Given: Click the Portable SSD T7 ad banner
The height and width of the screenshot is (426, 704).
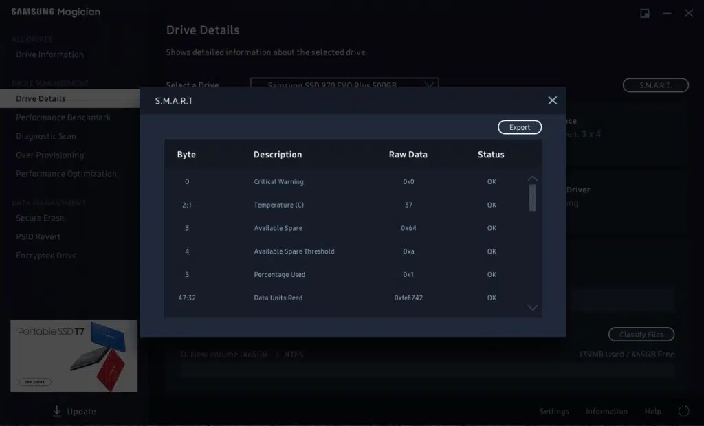Looking at the screenshot, I should 74,355.
